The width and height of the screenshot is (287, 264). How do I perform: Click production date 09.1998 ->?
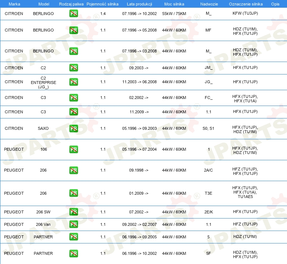[139, 170]
